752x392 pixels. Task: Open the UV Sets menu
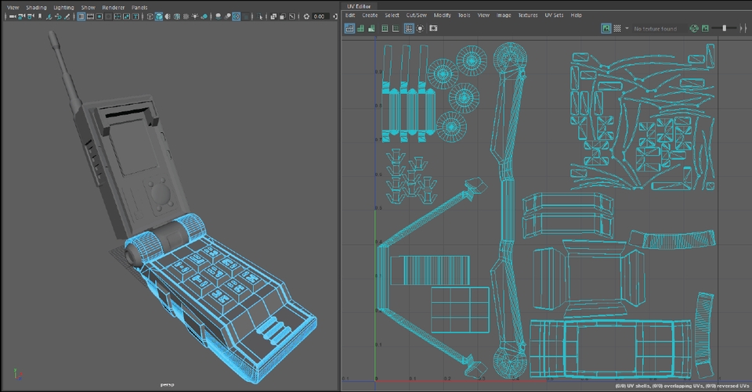[x=553, y=15]
